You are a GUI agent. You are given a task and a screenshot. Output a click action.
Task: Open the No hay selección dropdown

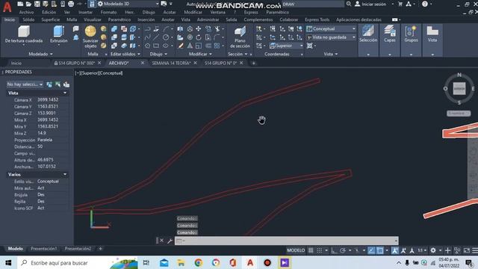(25, 84)
